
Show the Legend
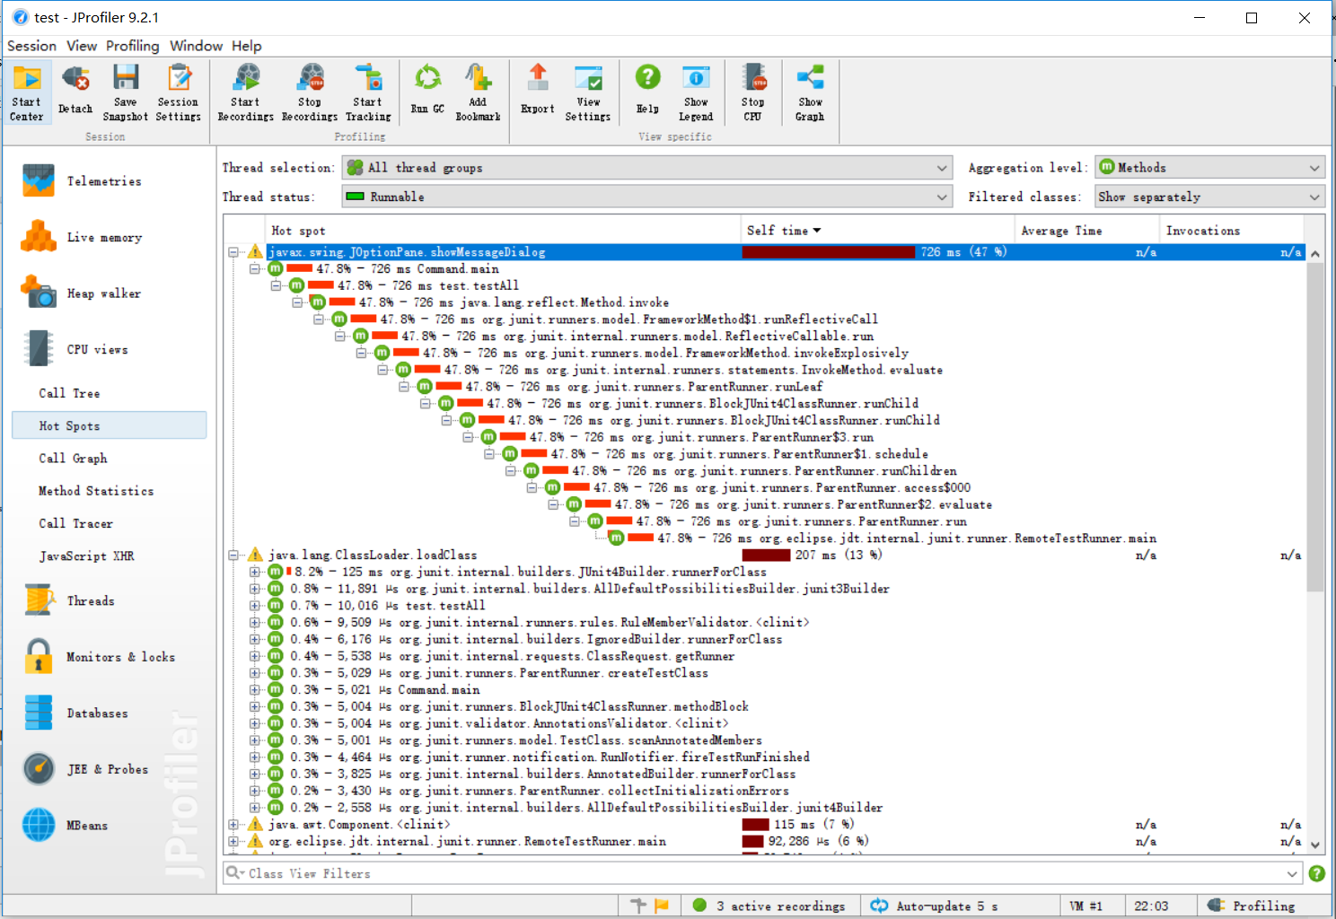pyautogui.click(x=696, y=92)
